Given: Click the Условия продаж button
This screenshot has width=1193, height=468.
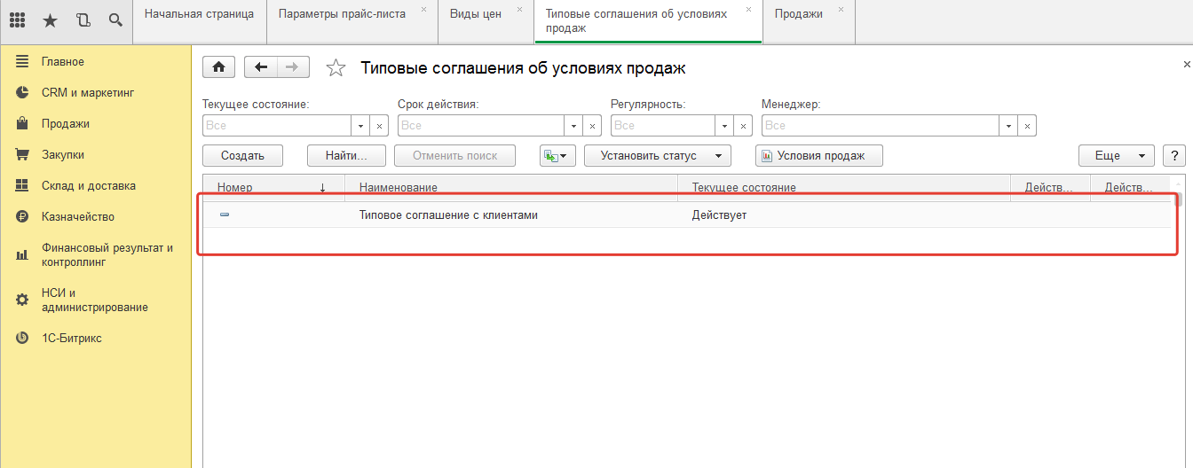Looking at the screenshot, I should pos(818,156).
